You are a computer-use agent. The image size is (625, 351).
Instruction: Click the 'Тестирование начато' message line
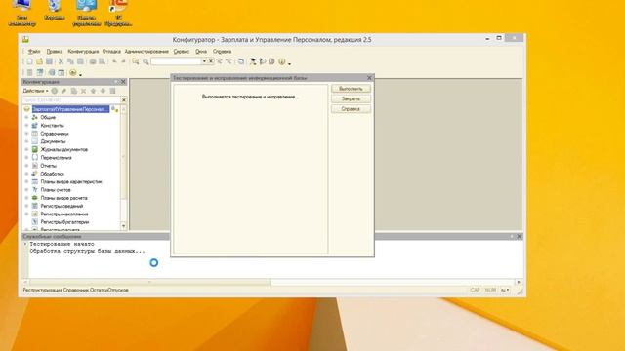coord(62,244)
